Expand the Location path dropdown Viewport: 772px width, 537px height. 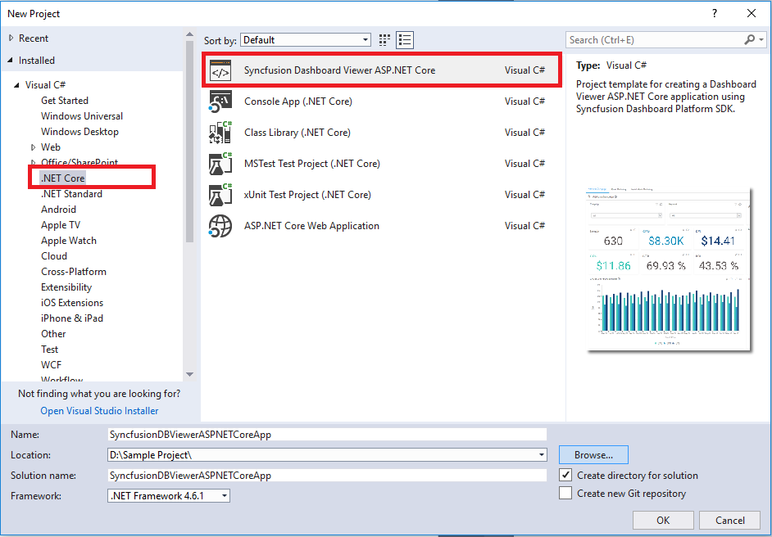[542, 455]
